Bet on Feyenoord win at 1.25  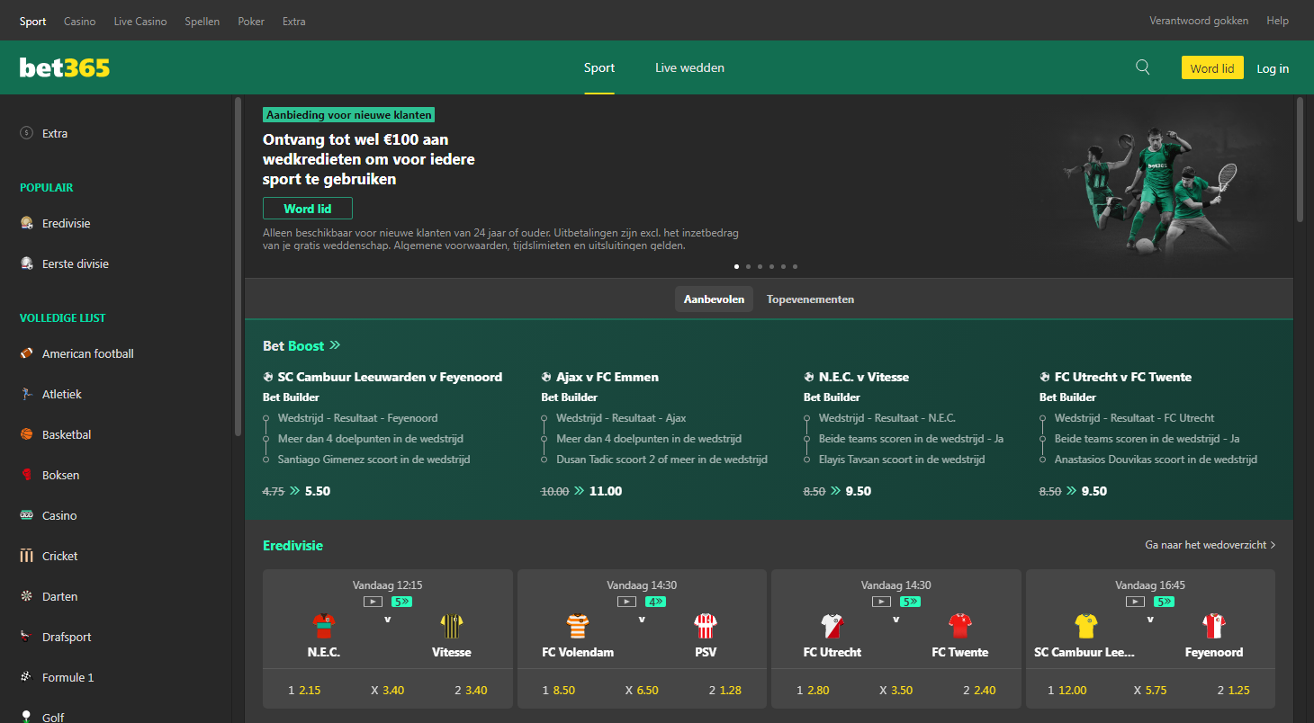[1234, 691]
